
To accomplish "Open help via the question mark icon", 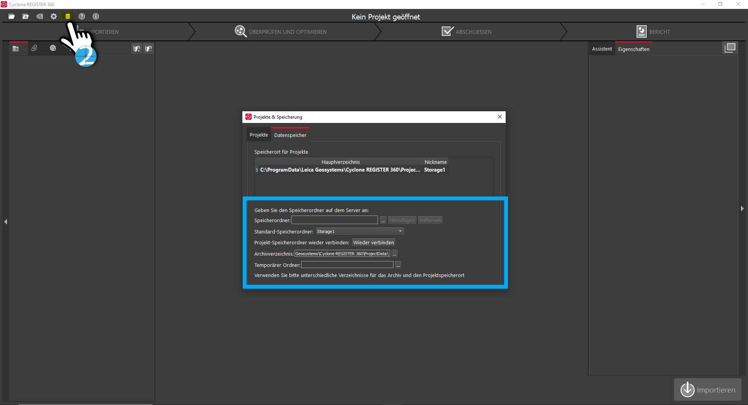I will coord(82,16).
